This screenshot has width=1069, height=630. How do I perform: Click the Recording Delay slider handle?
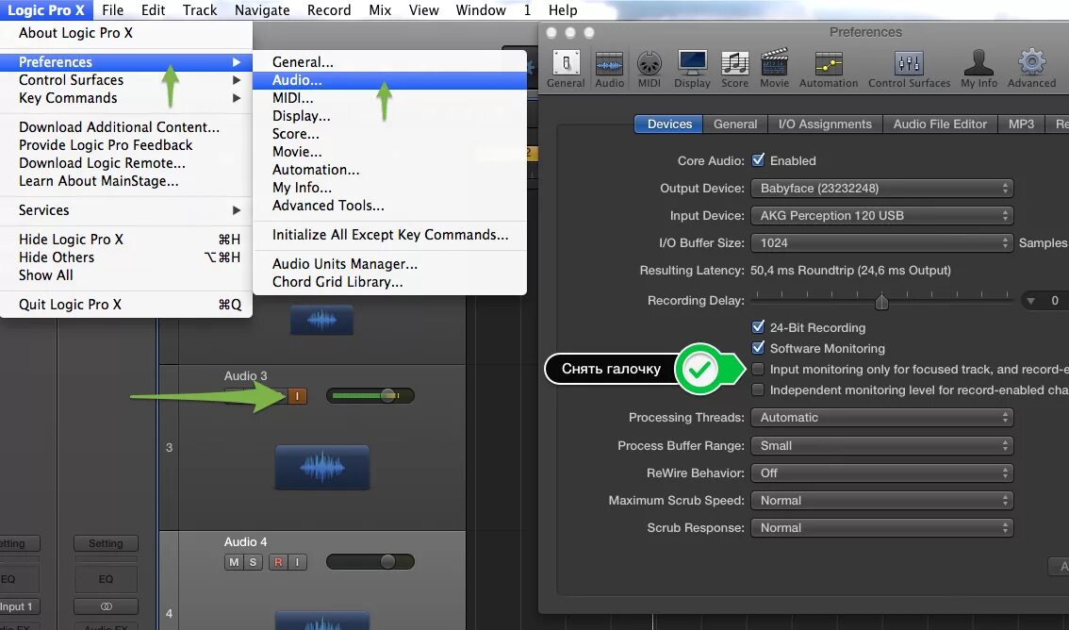tap(881, 301)
